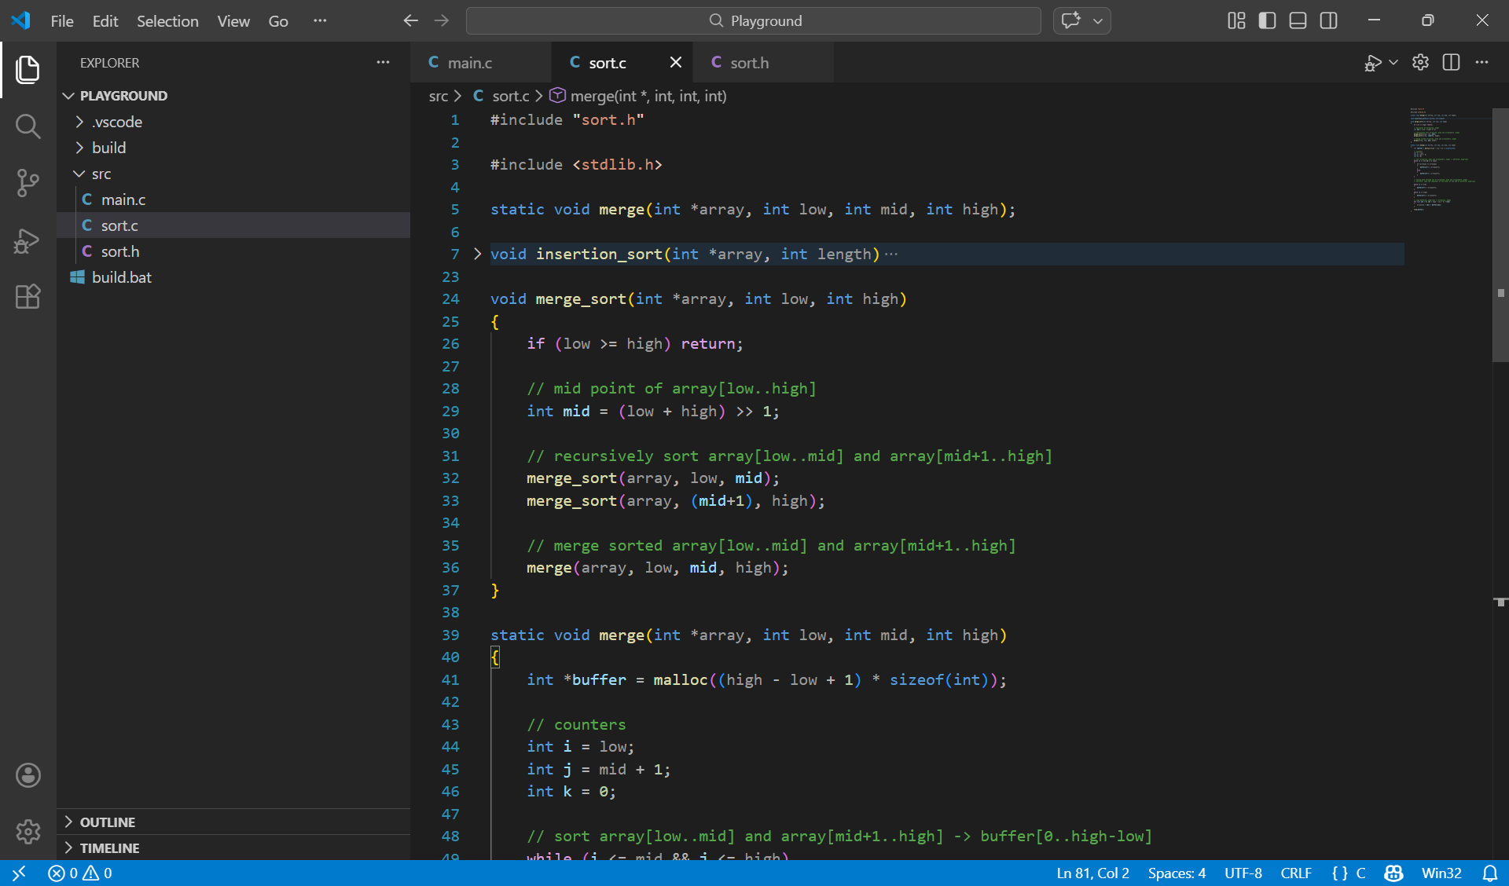Viewport: 1509px width, 886px height.
Task: Open Source Control view
Action: [x=28, y=183]
